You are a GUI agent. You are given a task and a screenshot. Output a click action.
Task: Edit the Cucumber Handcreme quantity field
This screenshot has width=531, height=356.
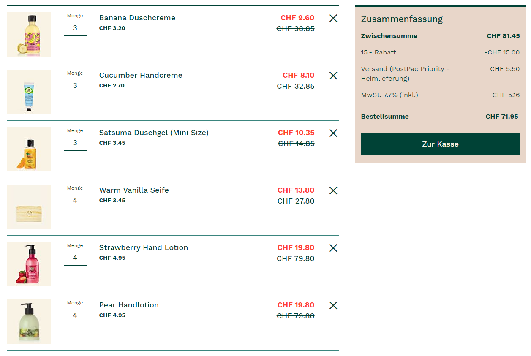[x=75, y=86]
